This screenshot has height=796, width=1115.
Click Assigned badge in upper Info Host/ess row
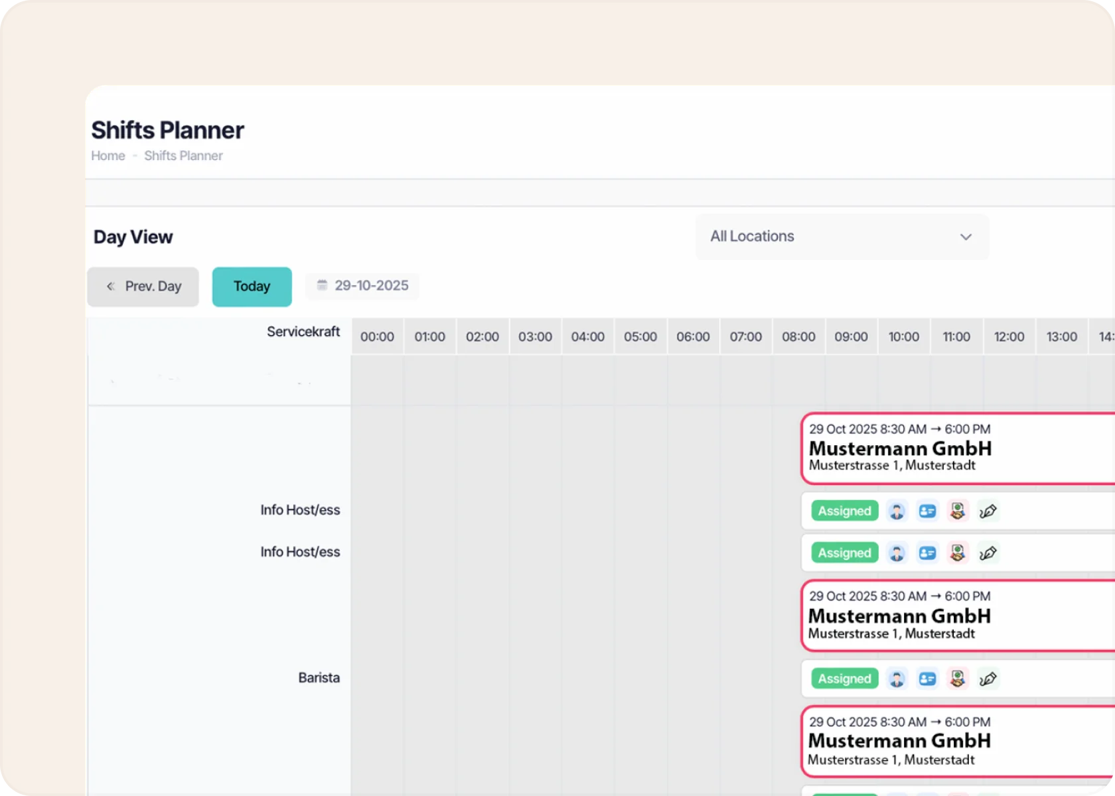pyautogui.click(x=845, y=511)
